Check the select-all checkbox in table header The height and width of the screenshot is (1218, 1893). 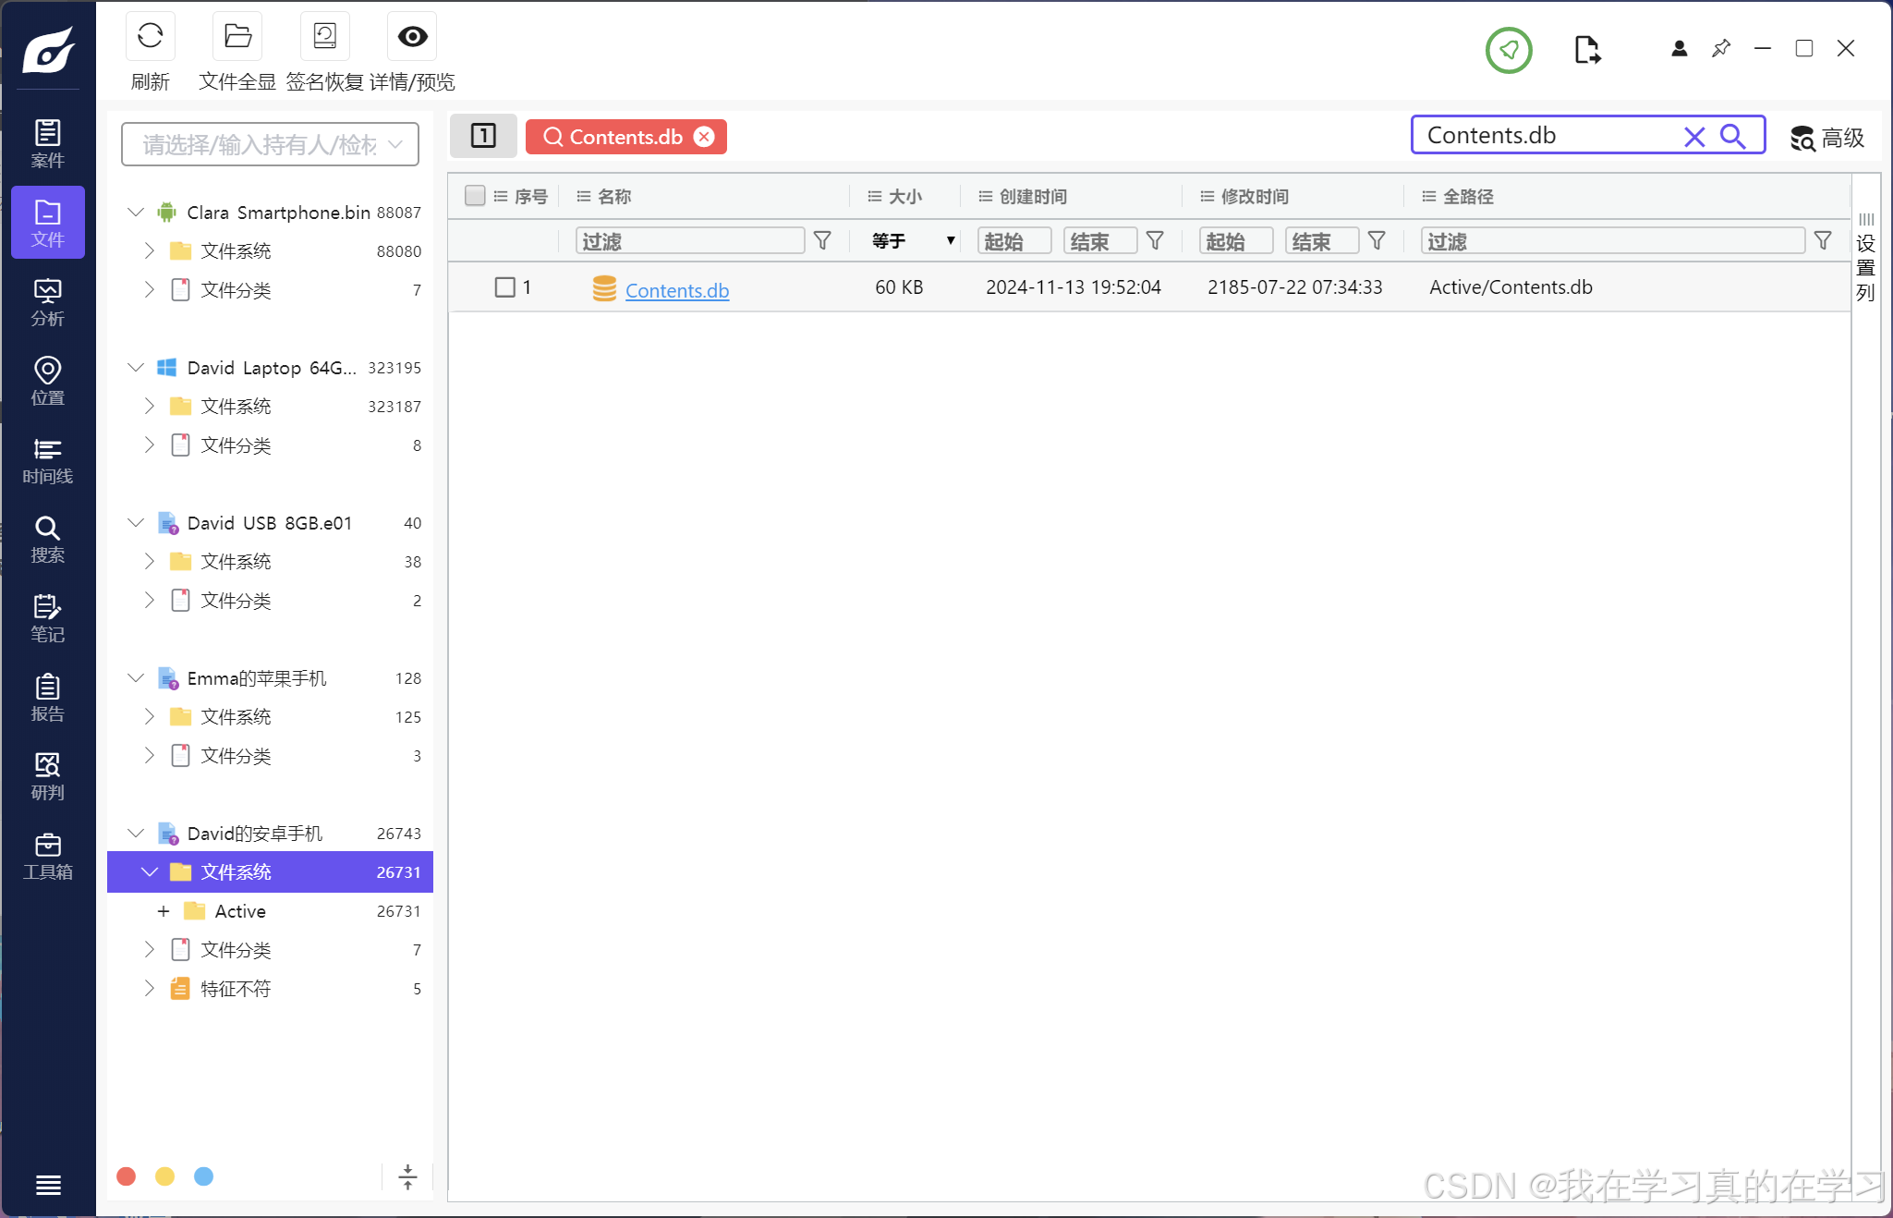475,196
